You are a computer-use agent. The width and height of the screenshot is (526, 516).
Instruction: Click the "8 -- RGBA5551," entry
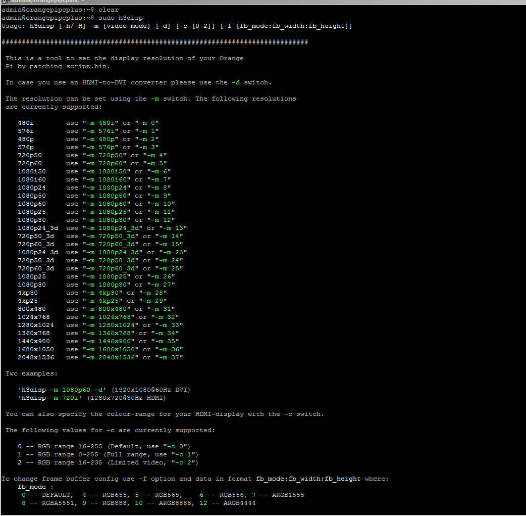click(x=50, y=503)
